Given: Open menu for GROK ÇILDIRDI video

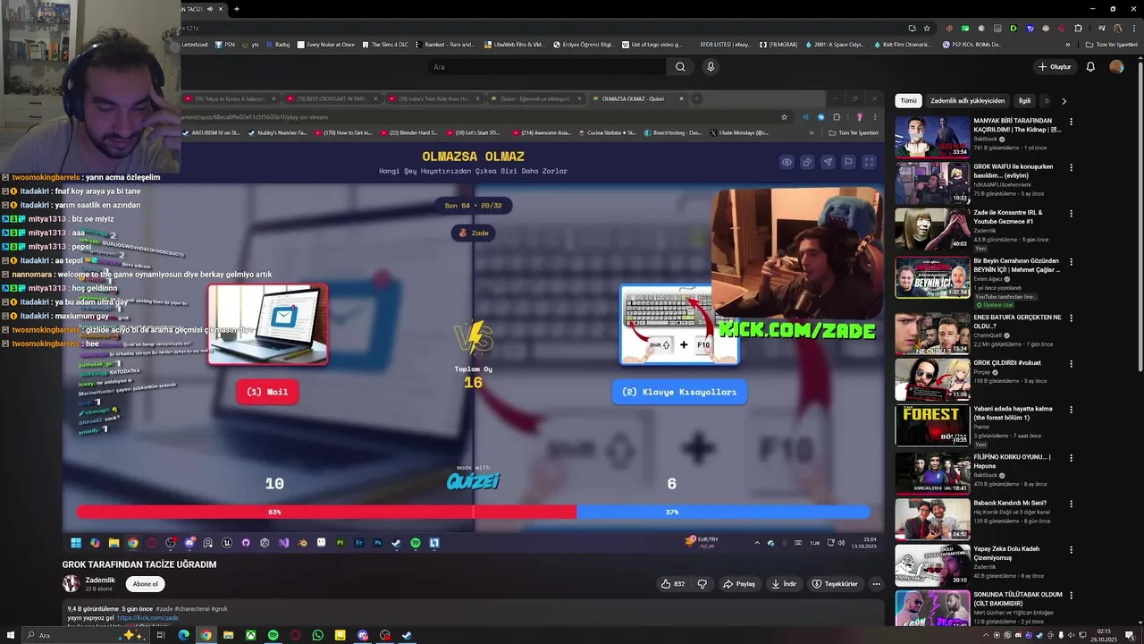Looking at the screenshot, I should [x=1071, y=364].
